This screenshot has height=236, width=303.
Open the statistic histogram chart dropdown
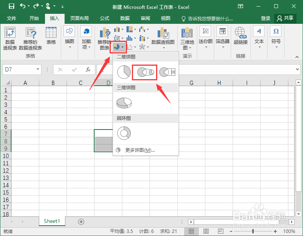coord(131,38)
